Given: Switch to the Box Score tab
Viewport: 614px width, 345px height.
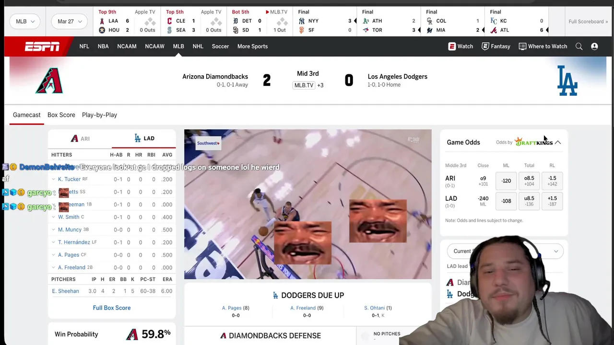Looking at the screenshot, I should [61, 115].
